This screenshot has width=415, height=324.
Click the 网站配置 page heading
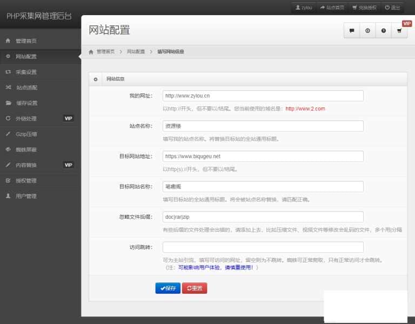tap(109, 30)
